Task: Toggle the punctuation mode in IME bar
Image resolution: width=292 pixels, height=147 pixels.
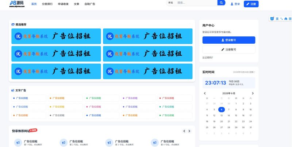Action: [281, 19]
